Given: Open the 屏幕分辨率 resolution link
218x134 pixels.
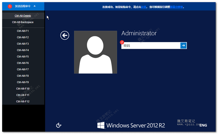Looking at the screenshot, I should (x=176, y=7).
